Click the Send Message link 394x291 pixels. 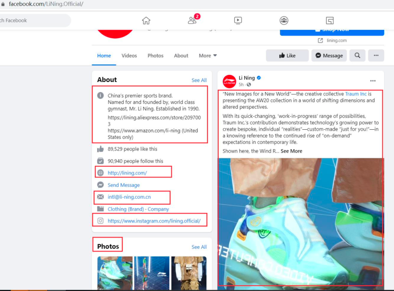[x=124, y=185]
